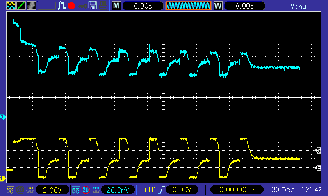
Task: Click the rising edge trigger slope icon
Action: pos(161,190)
